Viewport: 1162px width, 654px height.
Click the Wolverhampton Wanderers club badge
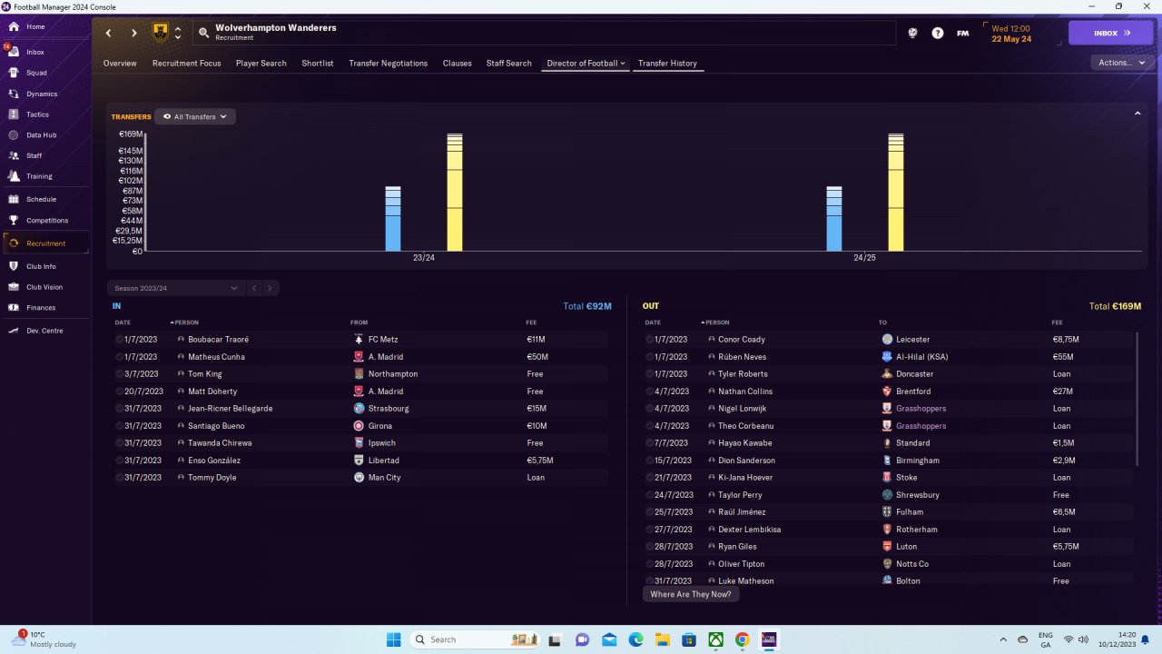161,33
